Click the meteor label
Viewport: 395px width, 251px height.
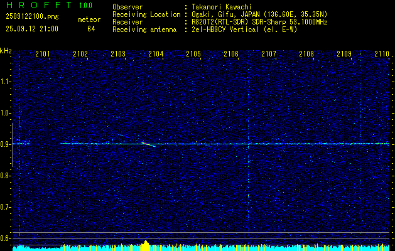click(89, 19)
